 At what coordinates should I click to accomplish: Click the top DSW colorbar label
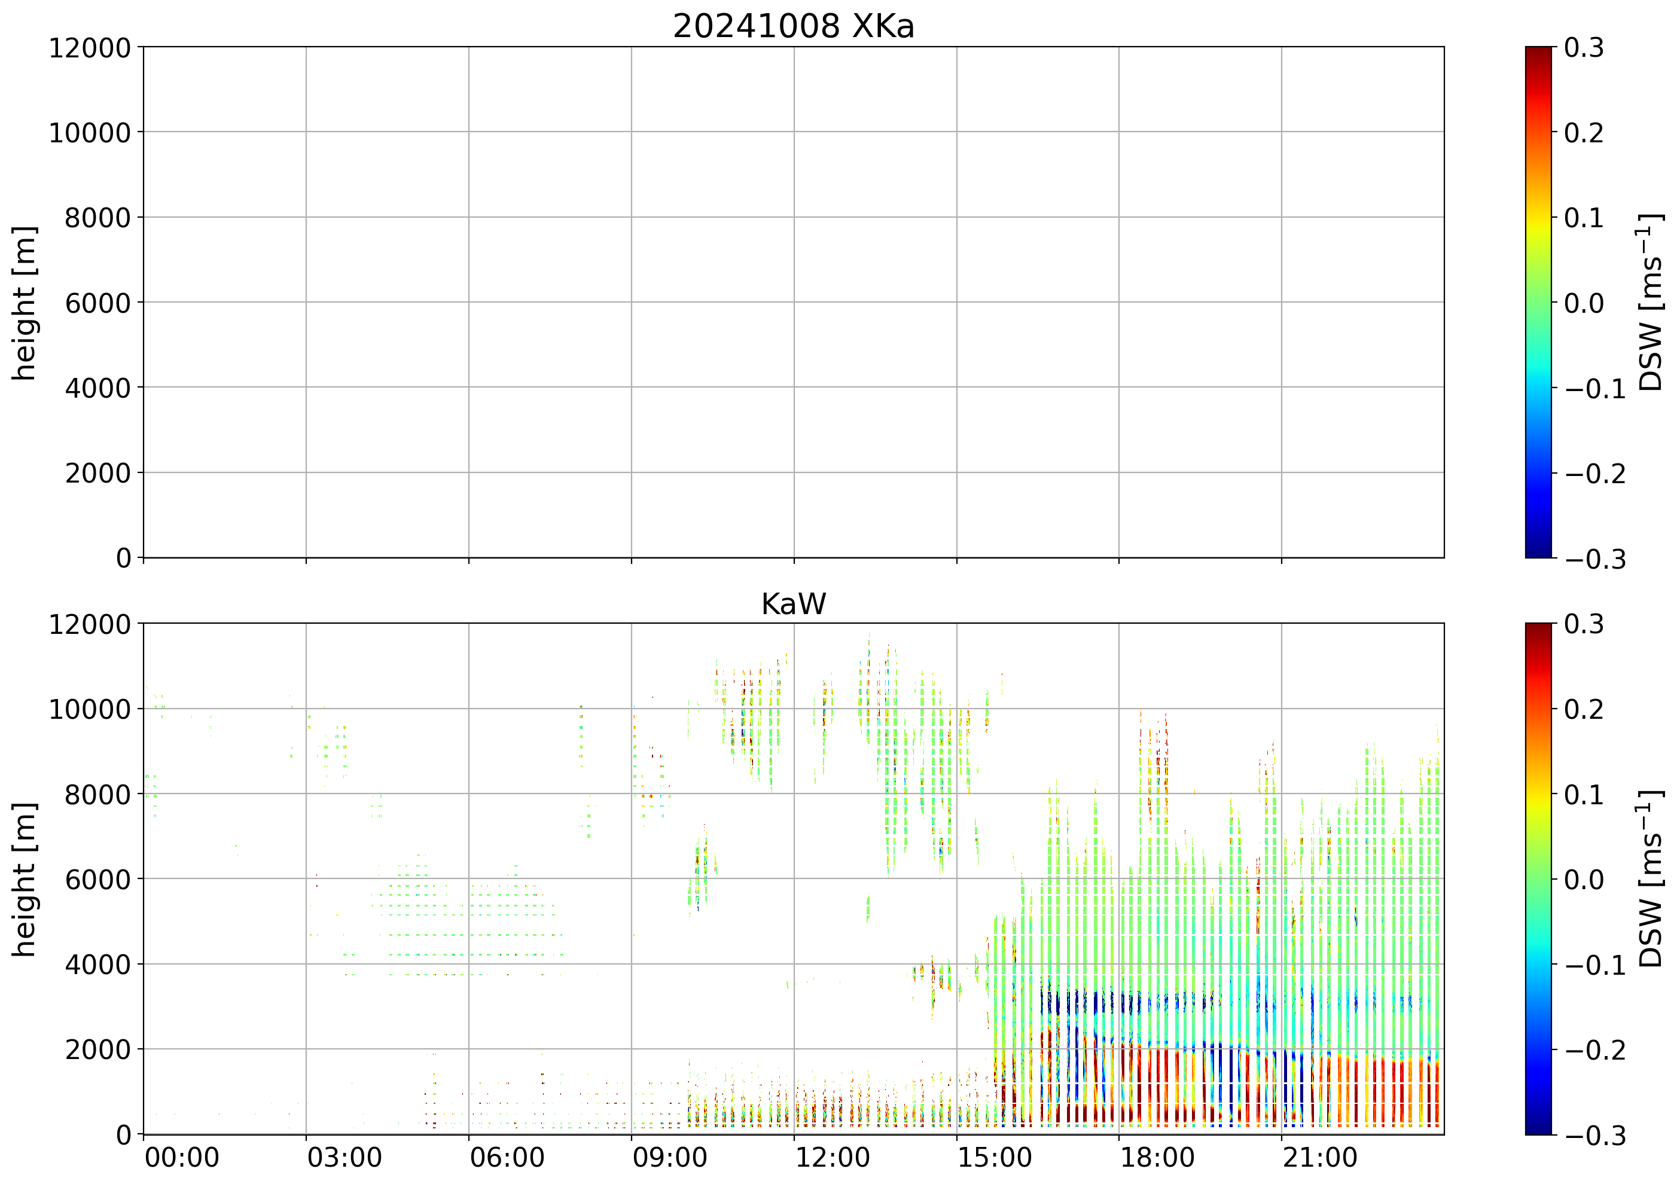click(x=1651, y=302)
